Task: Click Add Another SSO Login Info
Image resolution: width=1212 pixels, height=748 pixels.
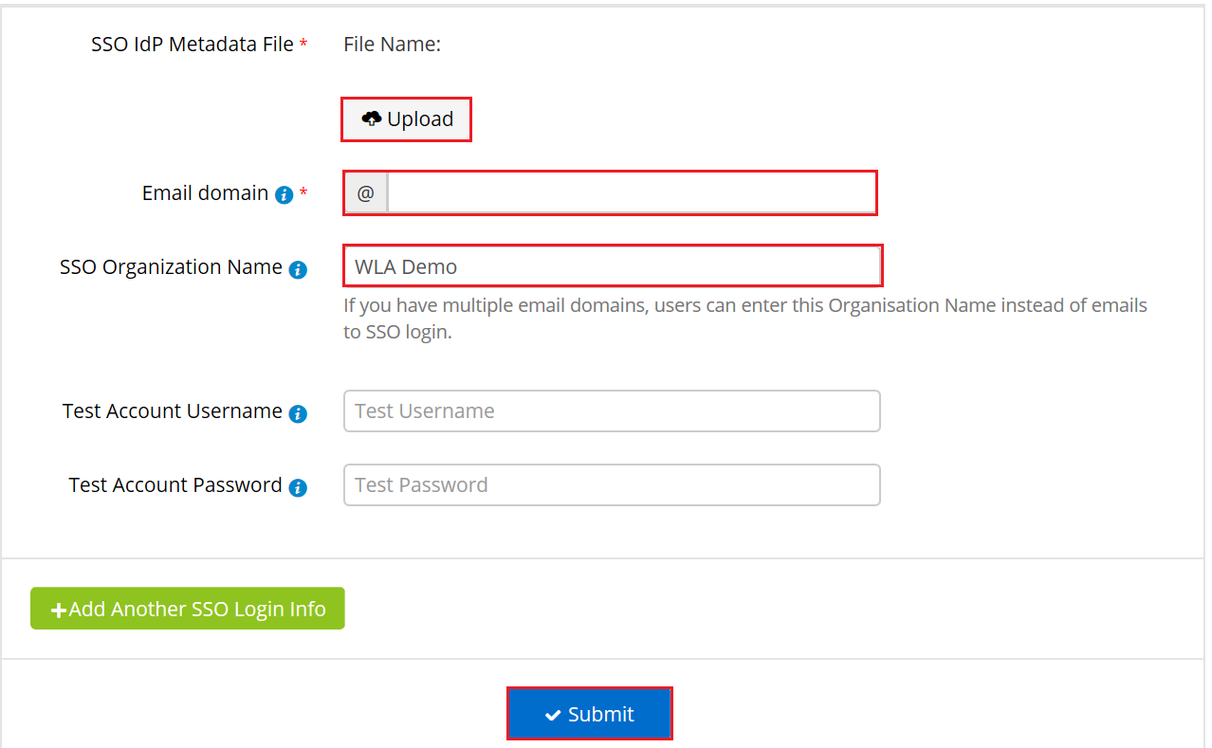Action: point(187,609)
